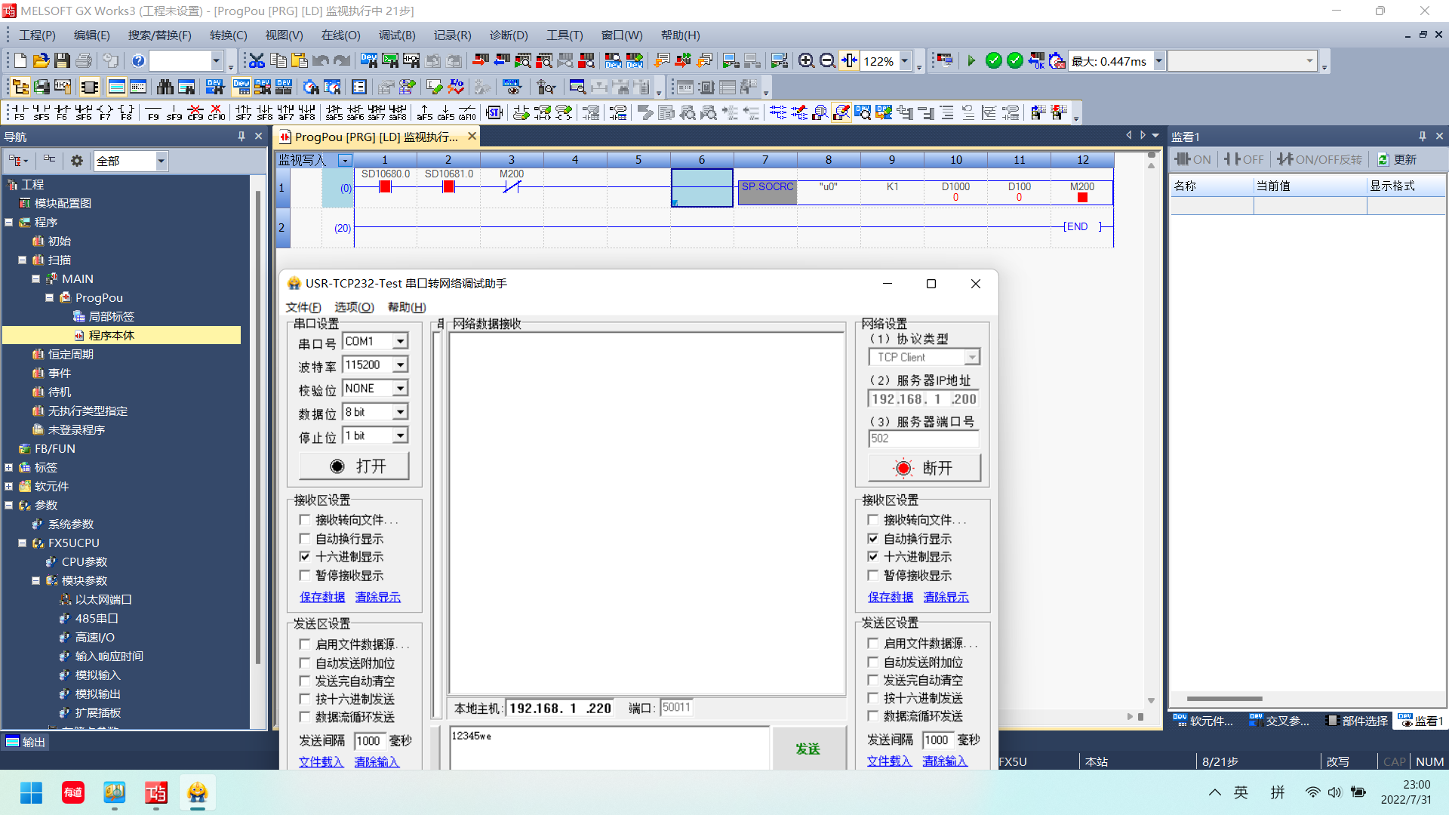Launch the USR-TCP232 taskbar app
The height and width of the screenshot is (815, 1449).
coord(198,792)
